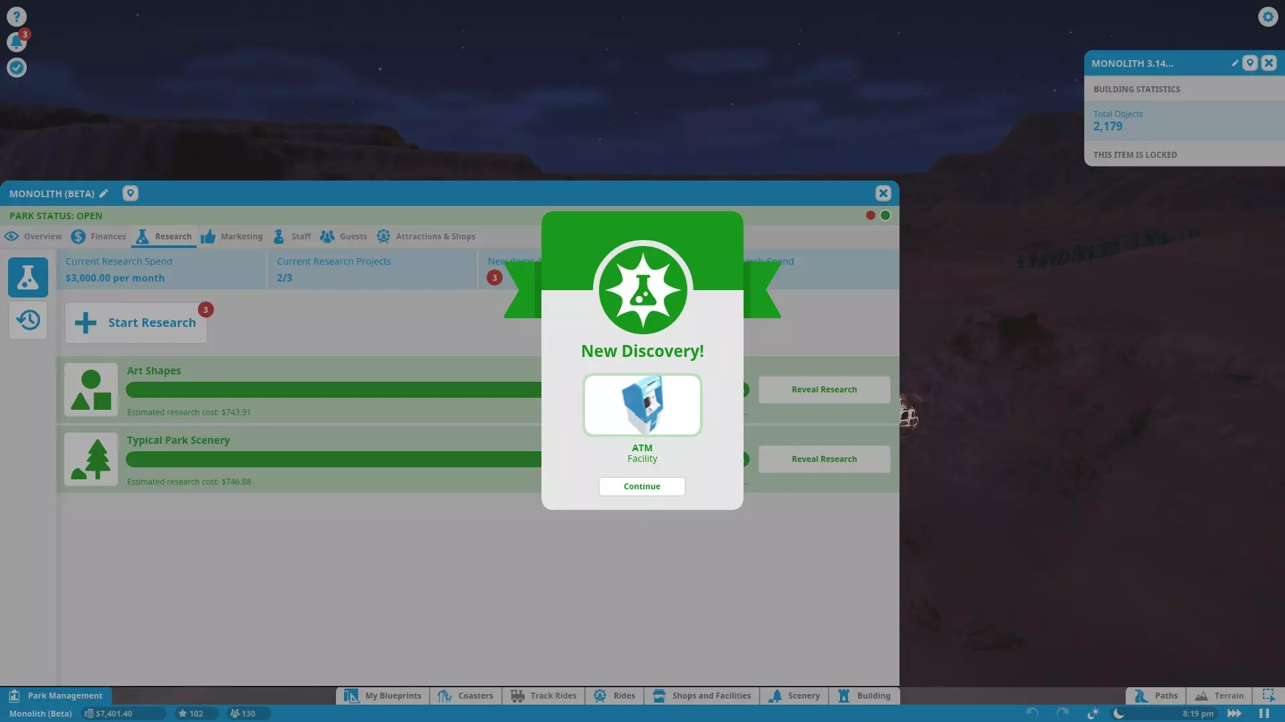This screenshot has height=722, width=1285.
Task: Click the Current Research Projects 2/3 value
Action: [x=284, y=278]
